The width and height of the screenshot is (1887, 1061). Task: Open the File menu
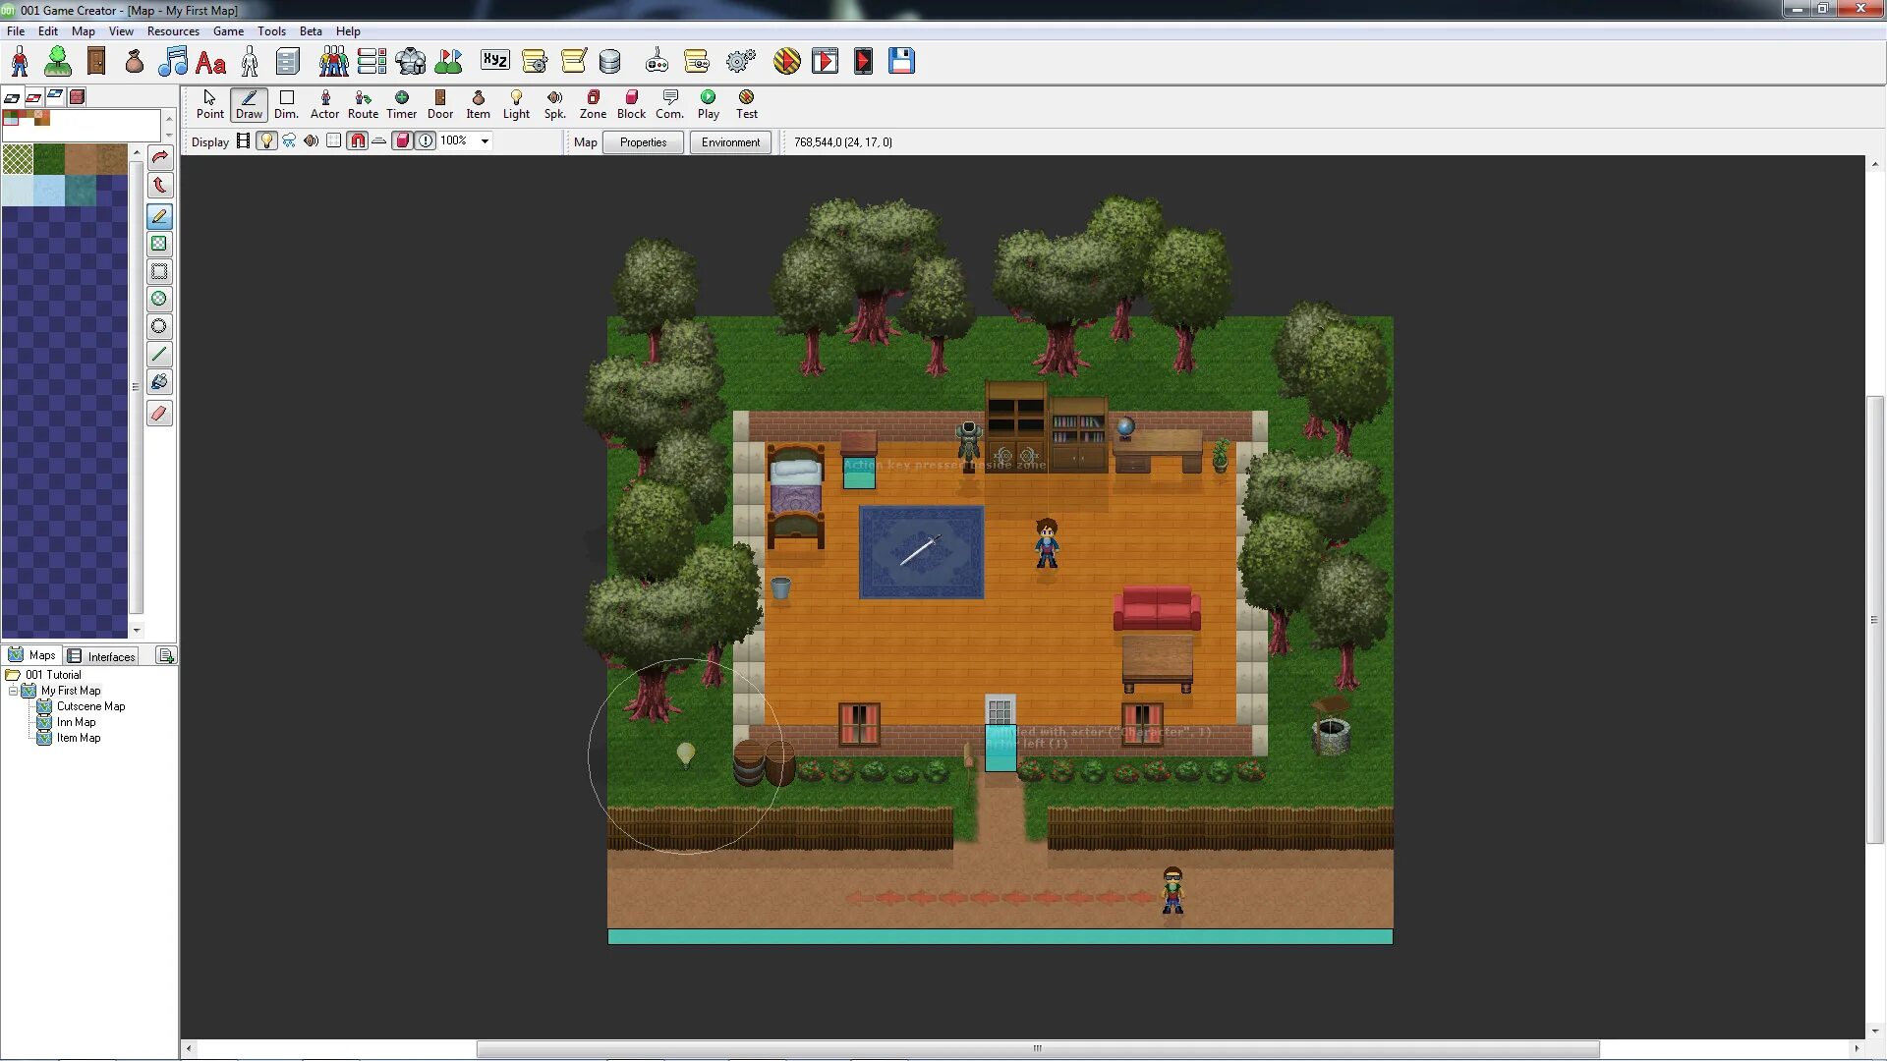(x=16, y=29)
